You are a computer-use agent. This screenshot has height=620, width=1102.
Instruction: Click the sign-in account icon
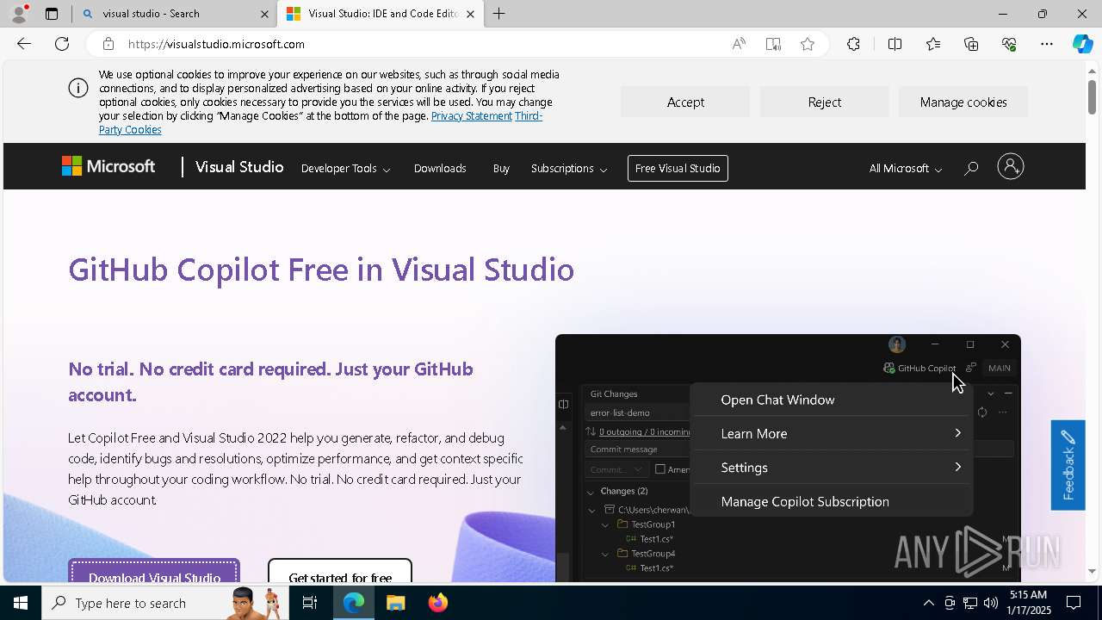(x=1010, y=167)
